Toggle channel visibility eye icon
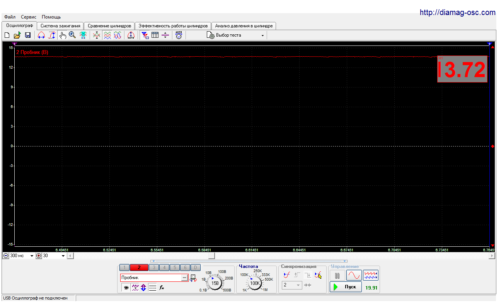Image resolution: width=501 pixels, height=303 pixels. 126,288
